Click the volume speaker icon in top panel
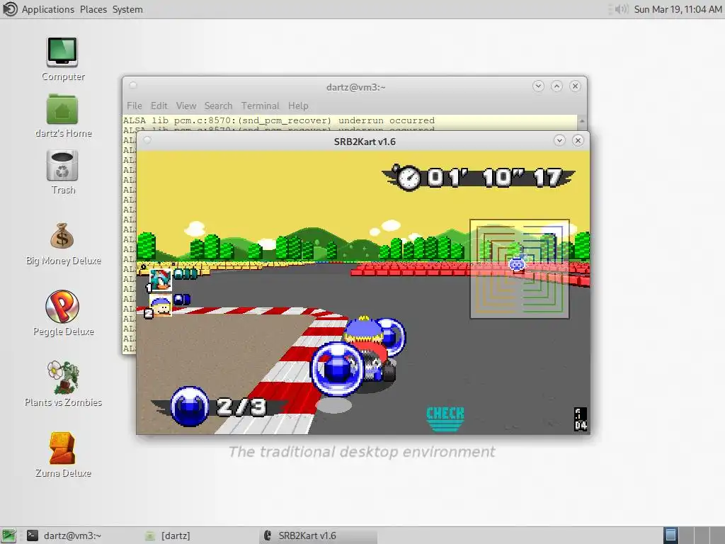This screenshot has height=544, width=725. click(621, 9)
